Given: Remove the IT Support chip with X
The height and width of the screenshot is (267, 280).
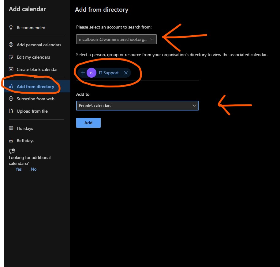Looking at the screenshot, I should pyautogui.click(x=126, y=73).
